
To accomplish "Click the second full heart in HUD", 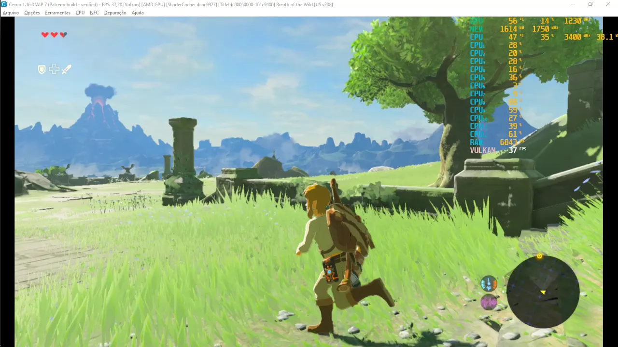I will pyautogui.click(x=54, y=35).
